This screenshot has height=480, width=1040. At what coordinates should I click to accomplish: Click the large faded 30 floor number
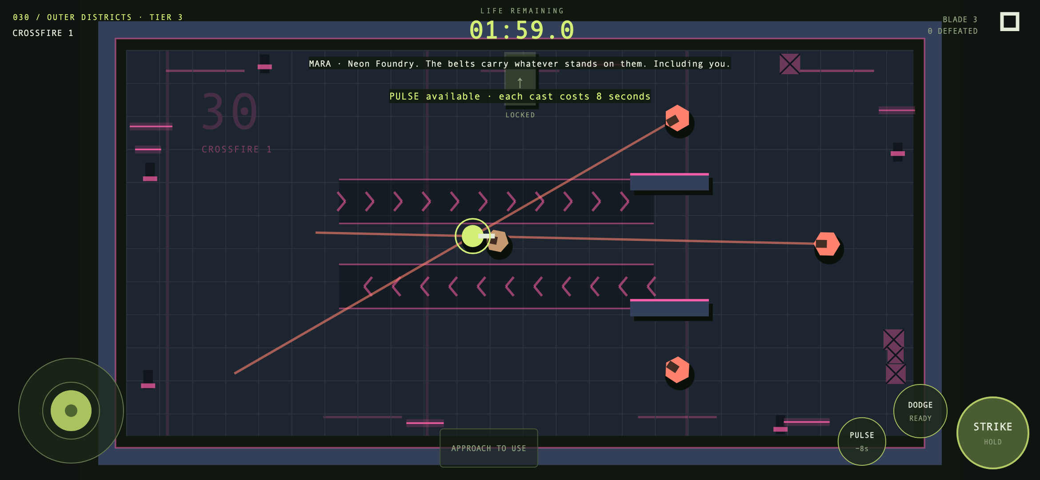point(230,112)
